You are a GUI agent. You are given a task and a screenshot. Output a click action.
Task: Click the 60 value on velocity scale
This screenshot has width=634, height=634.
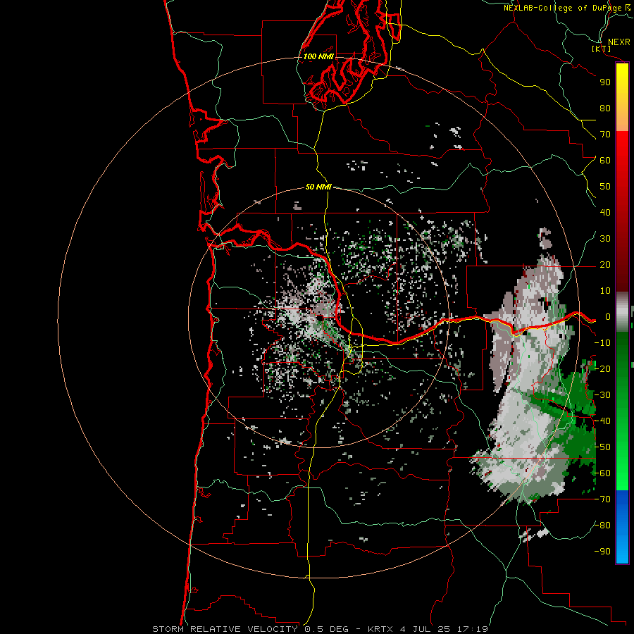point(605,160)
